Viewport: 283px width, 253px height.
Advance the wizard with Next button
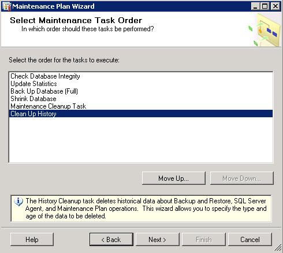158,240
